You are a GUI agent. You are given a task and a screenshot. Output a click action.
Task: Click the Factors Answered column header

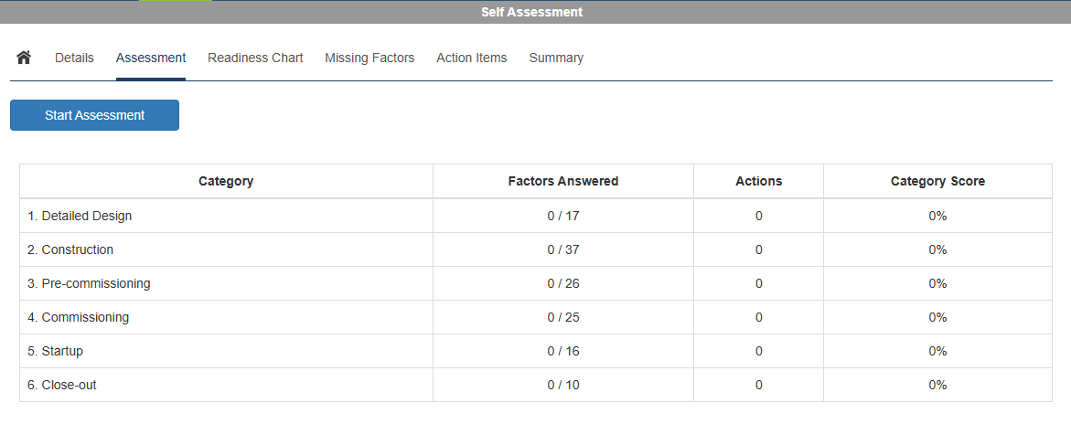pyautogui.click(x=563, y=181)
